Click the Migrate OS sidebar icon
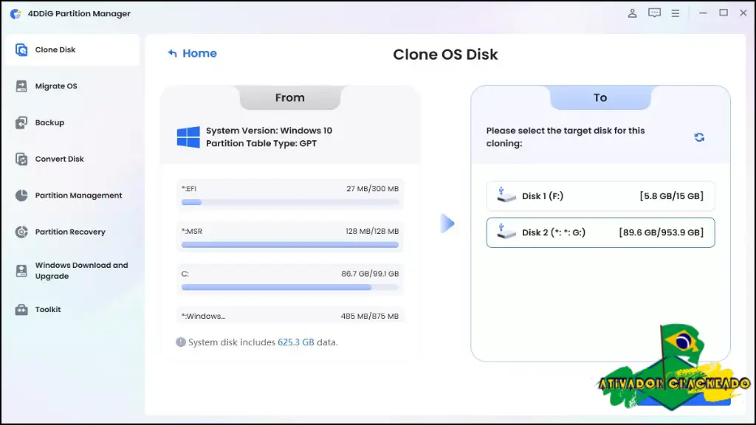The width and height of the screenshot is (756, 425). pyautogui.click(x=21, y=86)
